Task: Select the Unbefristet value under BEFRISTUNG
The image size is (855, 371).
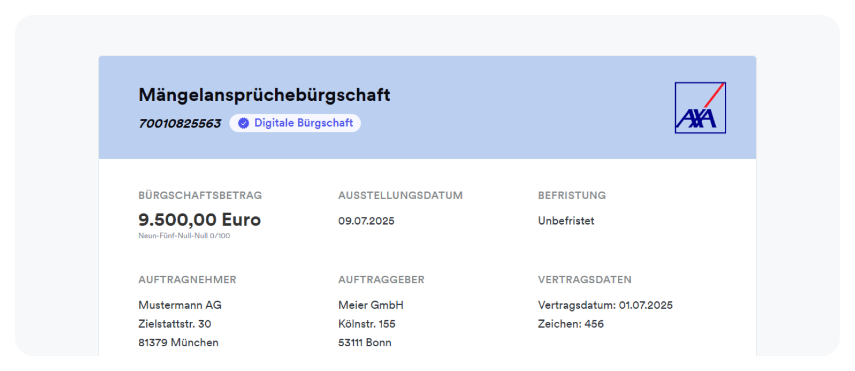Action: click(x=565, y=221)
